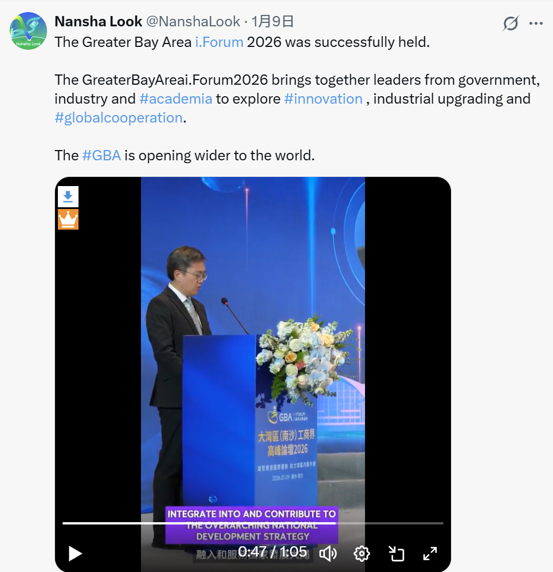Open the #academia hashtag

pyautogui.click(x=175, y=99)
